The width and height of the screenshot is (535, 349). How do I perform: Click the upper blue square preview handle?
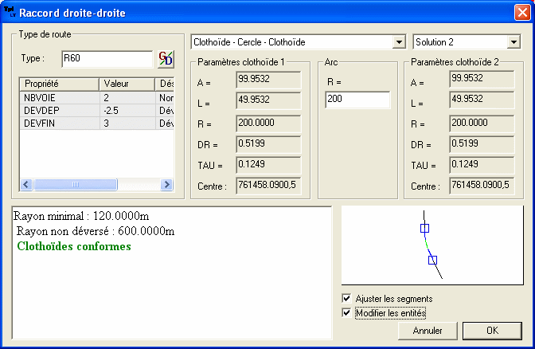tap(424, 229)
